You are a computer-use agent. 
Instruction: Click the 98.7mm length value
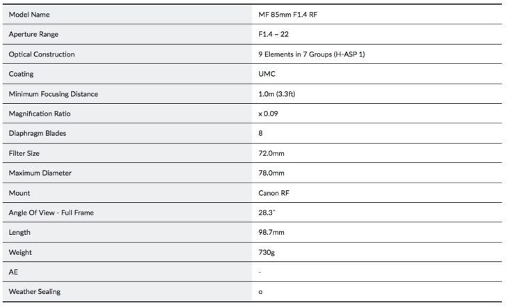click(x=271, y=232)
